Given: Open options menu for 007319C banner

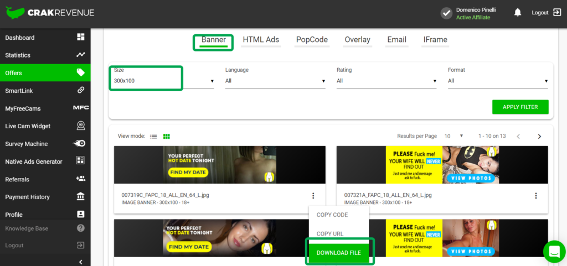Looking at the screenshot, I should (x=313, y=196).
